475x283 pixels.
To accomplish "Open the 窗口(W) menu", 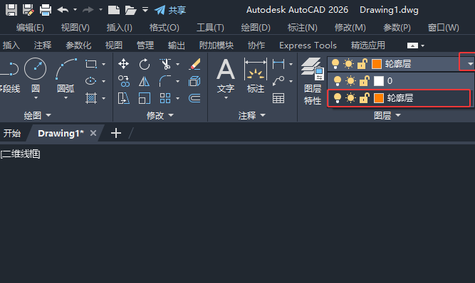I will (443, 28).
